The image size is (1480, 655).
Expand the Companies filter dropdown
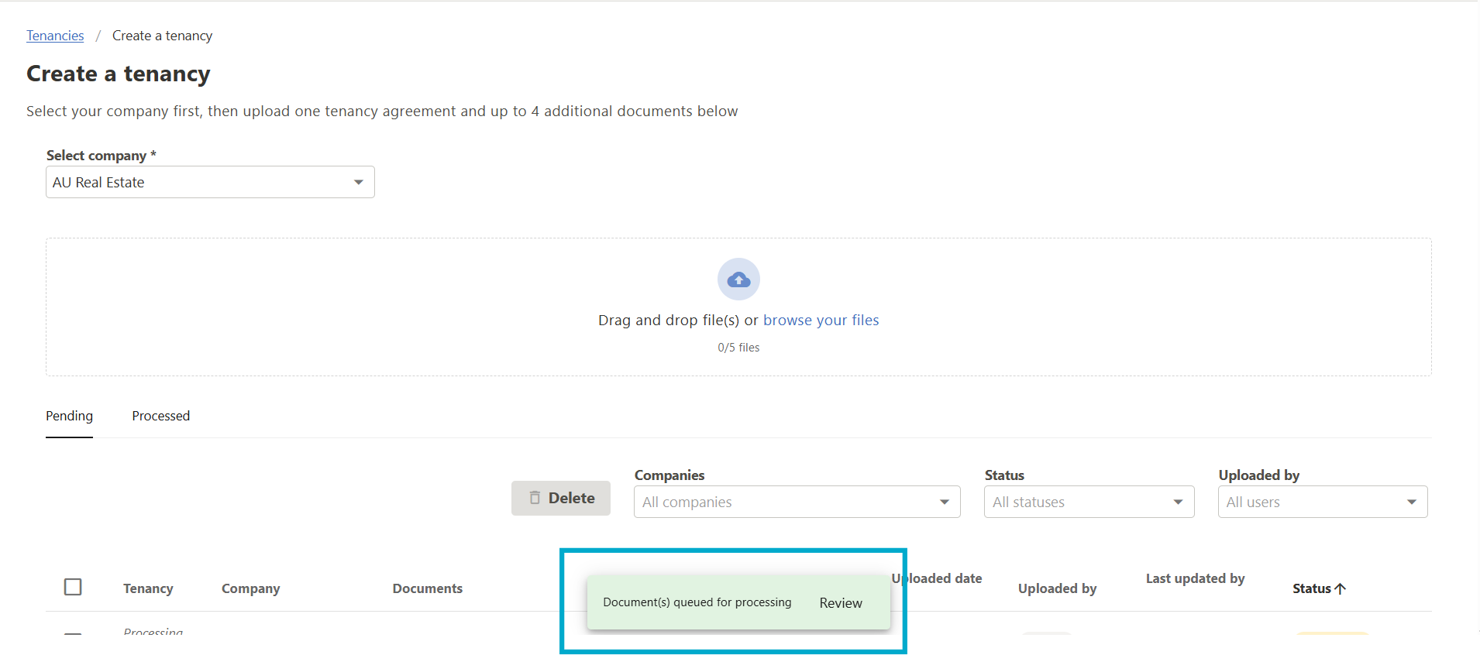coord(797,502)
